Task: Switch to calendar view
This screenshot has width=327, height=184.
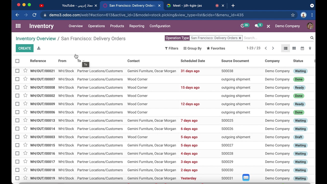Action: click(x=302, y=48)
